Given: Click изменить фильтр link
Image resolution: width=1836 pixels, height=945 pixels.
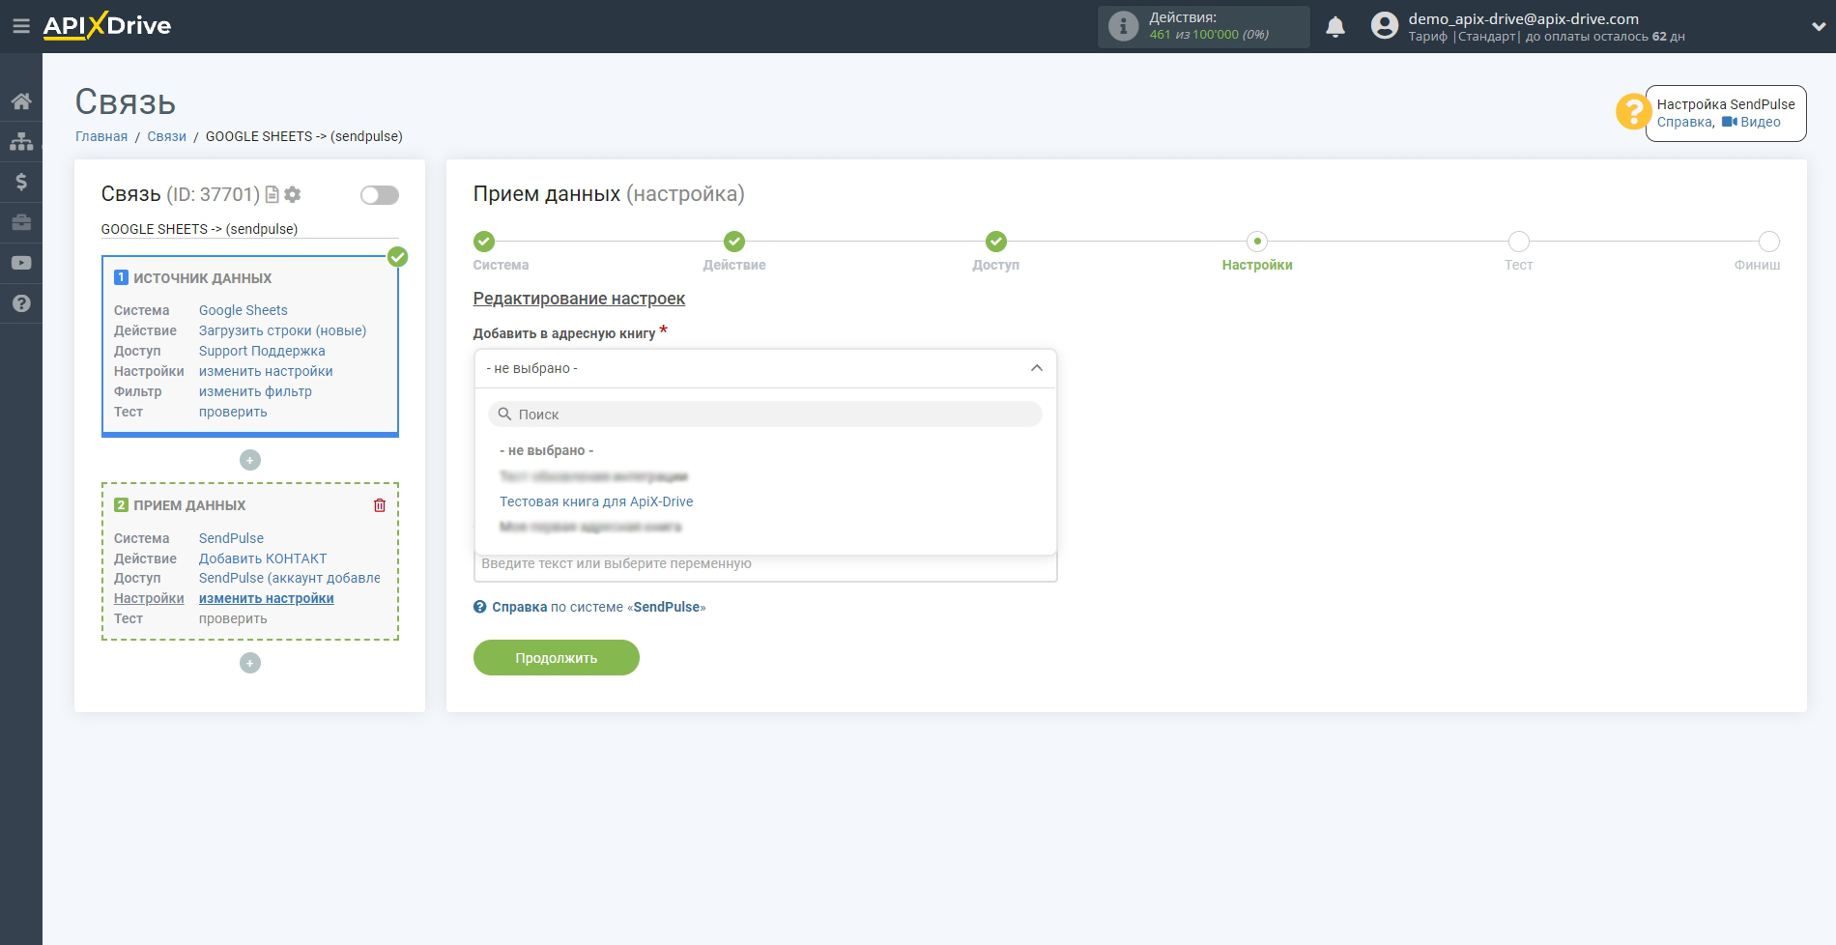Looking at the screenshot, I should [255, 391].
